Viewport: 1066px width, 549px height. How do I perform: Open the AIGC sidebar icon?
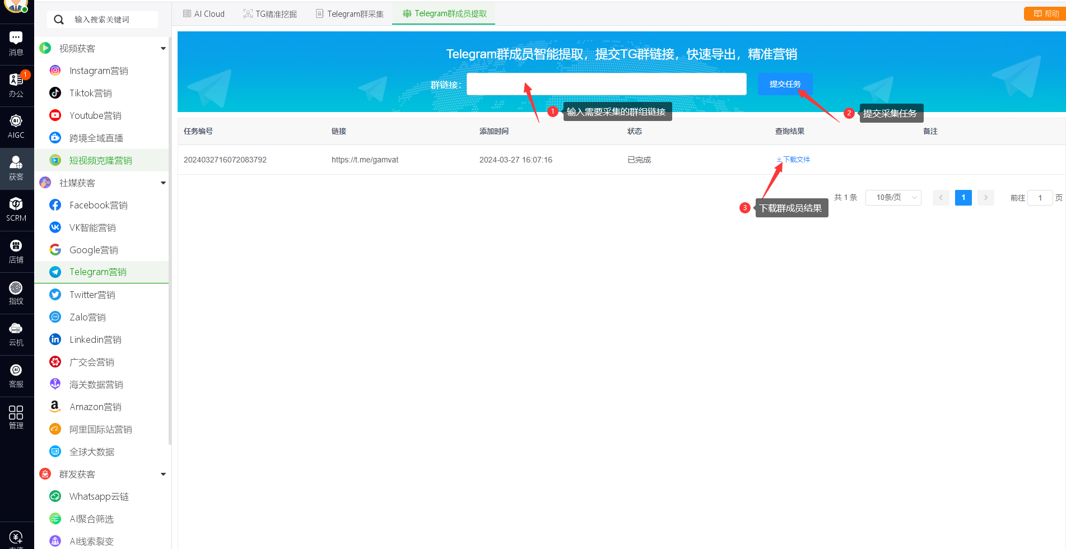tap(16, 127)
